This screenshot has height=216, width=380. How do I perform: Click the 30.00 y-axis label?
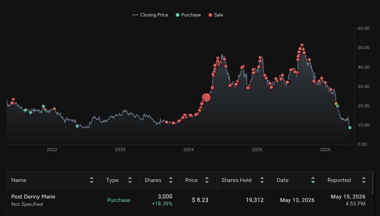pos(363,86)
